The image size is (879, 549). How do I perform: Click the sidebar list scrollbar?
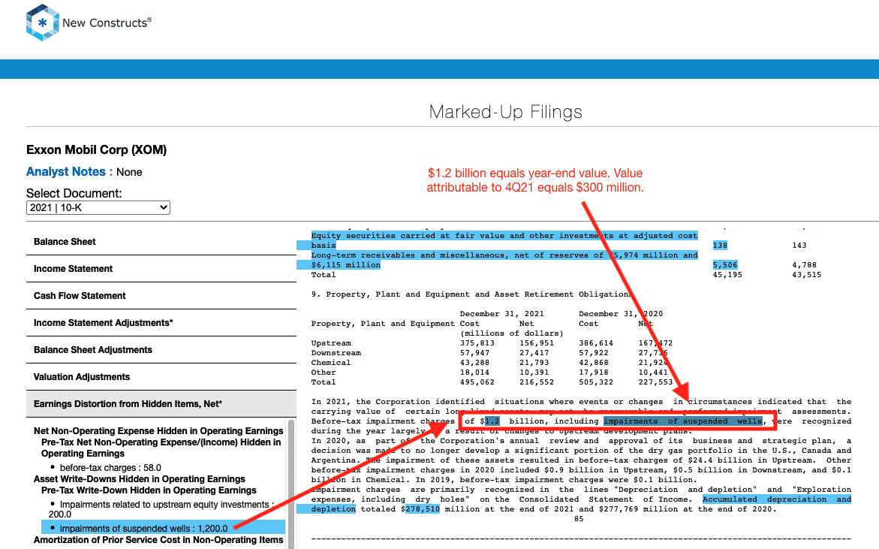pos(291,484)
